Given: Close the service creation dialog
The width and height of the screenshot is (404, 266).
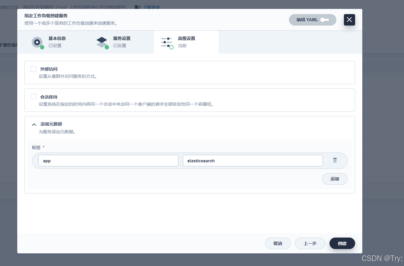Looking at the screenshot, I should 349,20.
